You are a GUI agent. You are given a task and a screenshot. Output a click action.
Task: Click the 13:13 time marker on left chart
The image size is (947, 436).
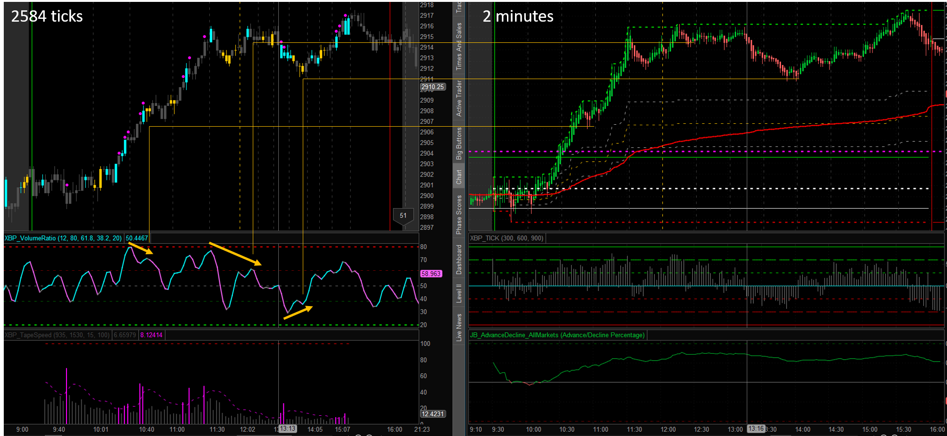pos(287,428)
